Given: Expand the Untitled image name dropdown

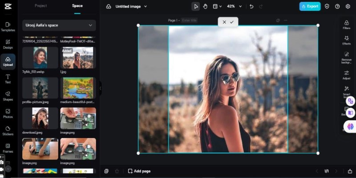Looking at the screenshot, I should (131, 7).
